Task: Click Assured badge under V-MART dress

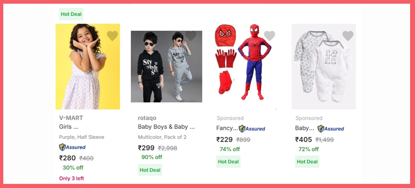Action: pyautogui.click(x=72, y=147)
